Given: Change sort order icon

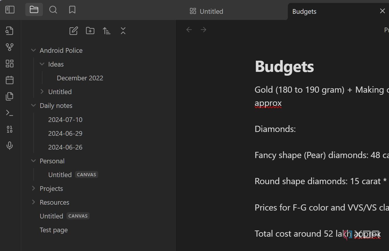Looking at the screenshot, I should [x=106, y=31].
